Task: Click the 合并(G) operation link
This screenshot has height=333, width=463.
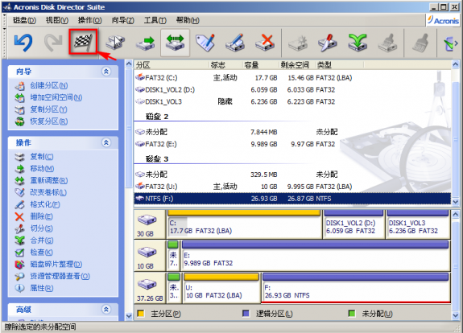Action: [x=42, y=240]
